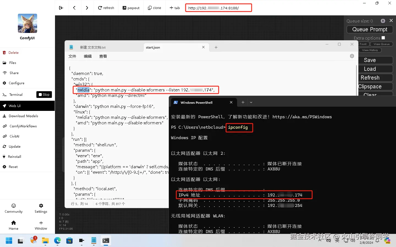
Task: Close the start.json tab
Action: 203,47
